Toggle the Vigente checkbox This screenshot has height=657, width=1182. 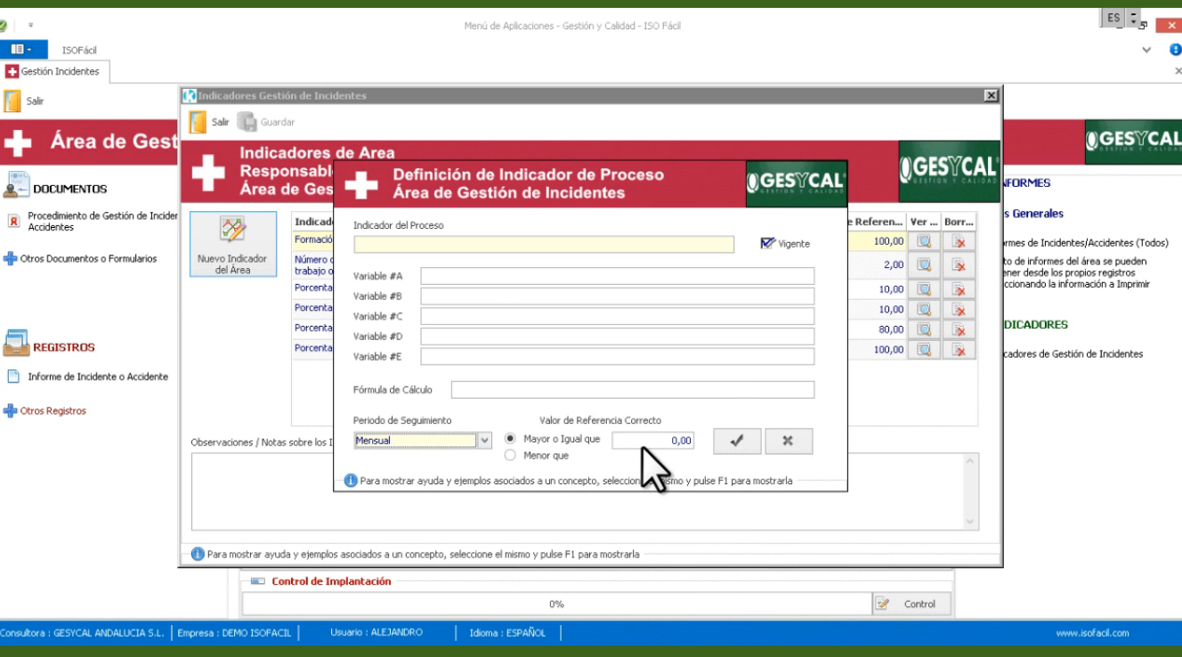[x=768, y=243]
